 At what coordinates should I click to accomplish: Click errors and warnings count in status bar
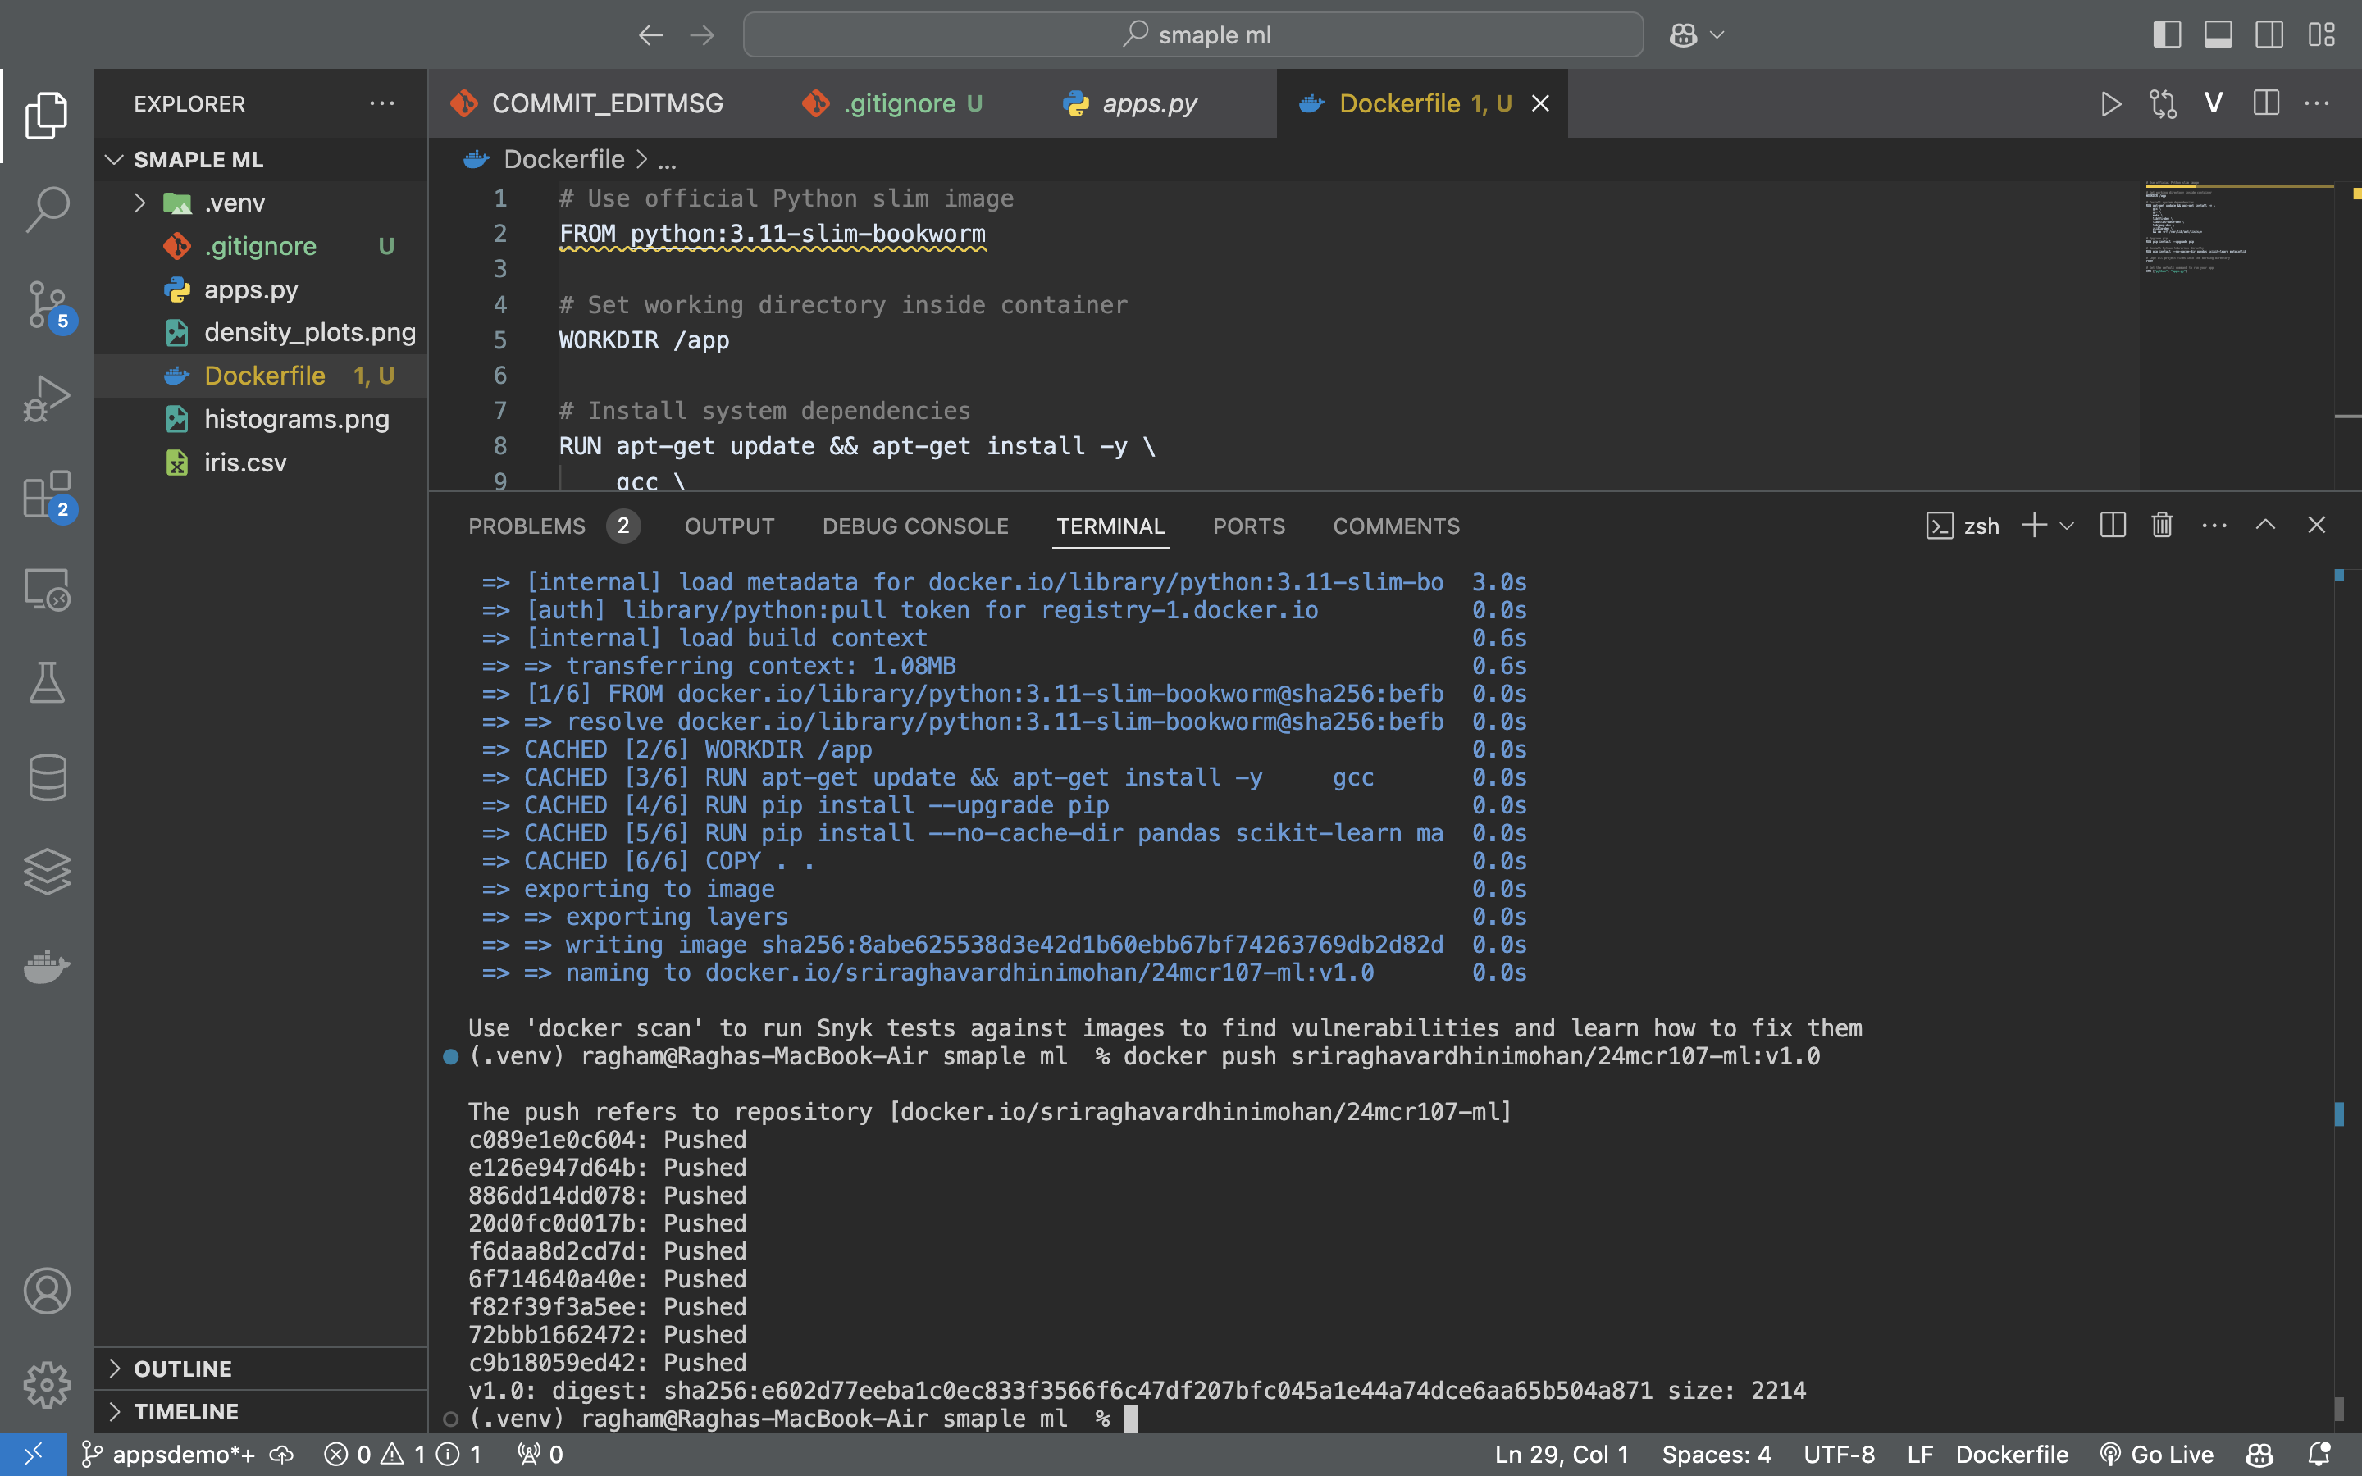[x=402, y=1455]
